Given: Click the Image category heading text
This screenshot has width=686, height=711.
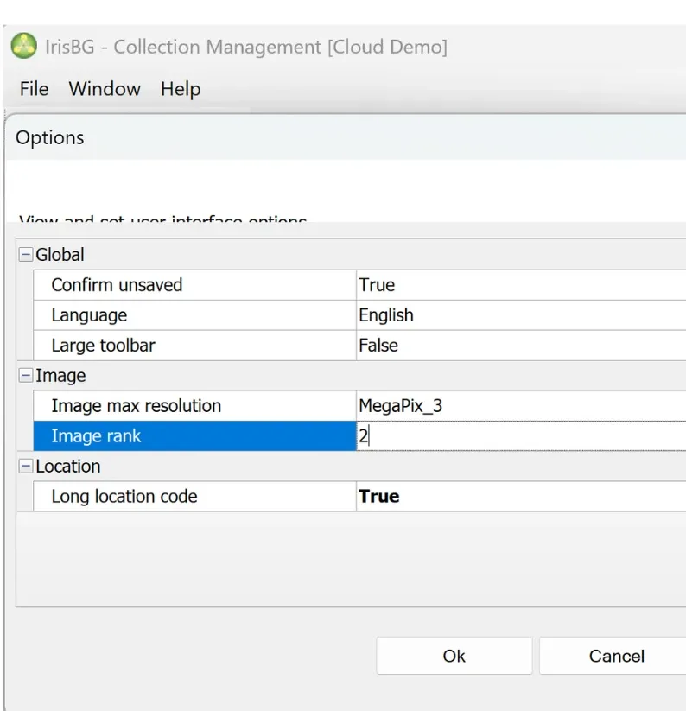Looking at the screenshot, I should click(60, 376).
